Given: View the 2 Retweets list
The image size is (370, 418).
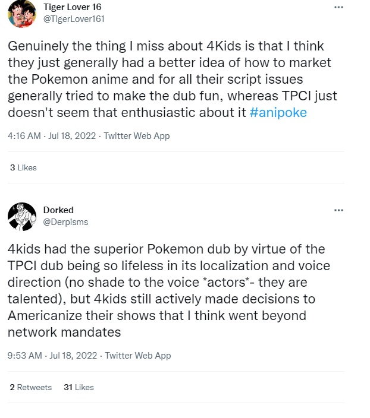Looking at the screenshot, I should coord(31,387).
